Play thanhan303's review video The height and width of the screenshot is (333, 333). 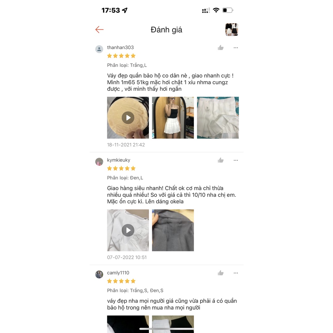click(128, 118)
